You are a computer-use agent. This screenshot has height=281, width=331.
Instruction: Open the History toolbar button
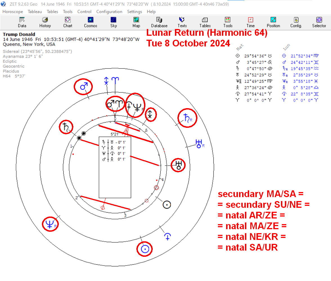tap(45, 23)
